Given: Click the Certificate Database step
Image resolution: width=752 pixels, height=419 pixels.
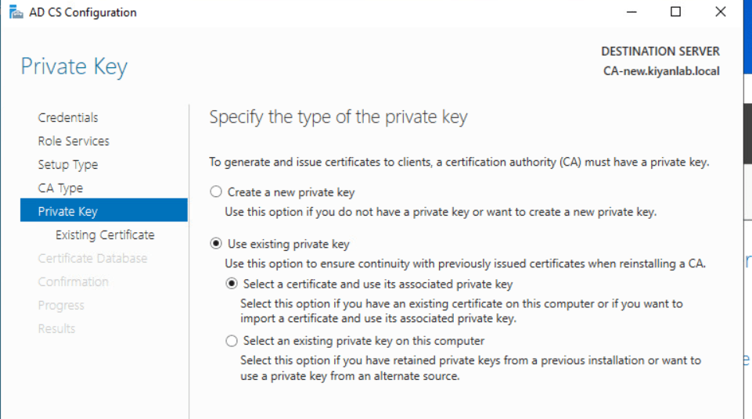Looking at the screenshot, I should point(92,258).
